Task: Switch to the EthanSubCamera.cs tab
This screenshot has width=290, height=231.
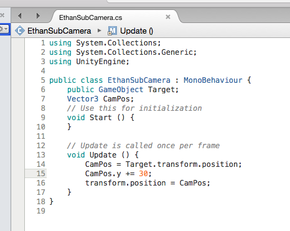Action: click(91, 17)
